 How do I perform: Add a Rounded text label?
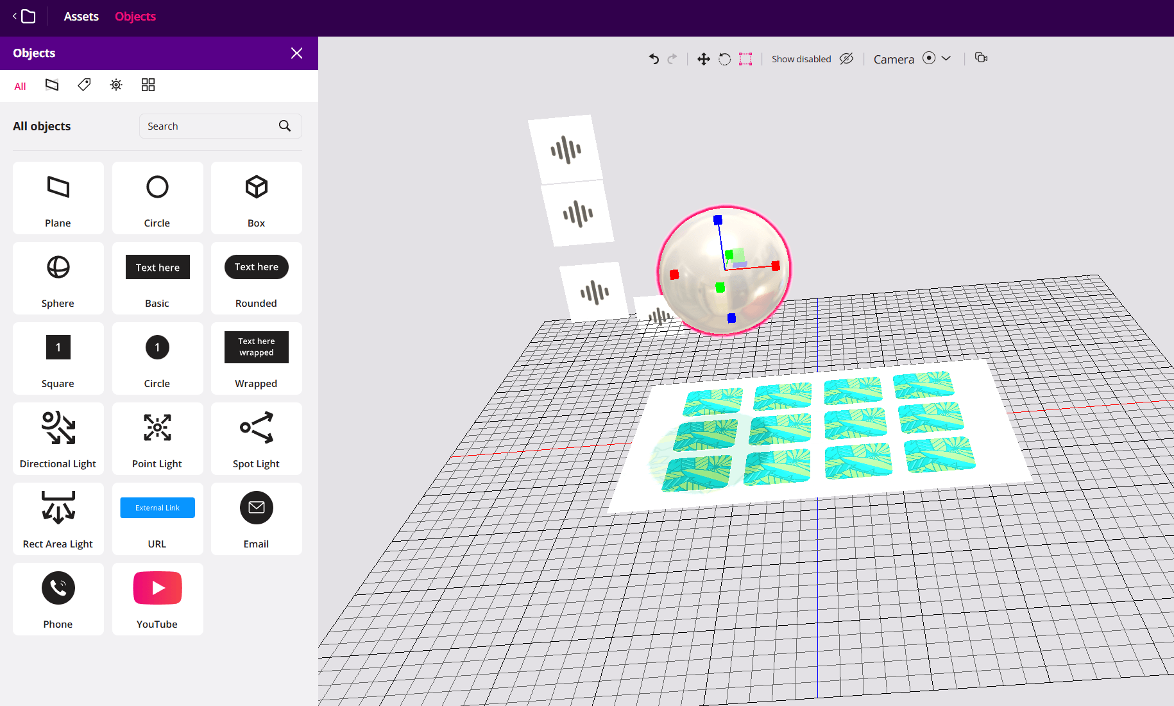point(256,278)
